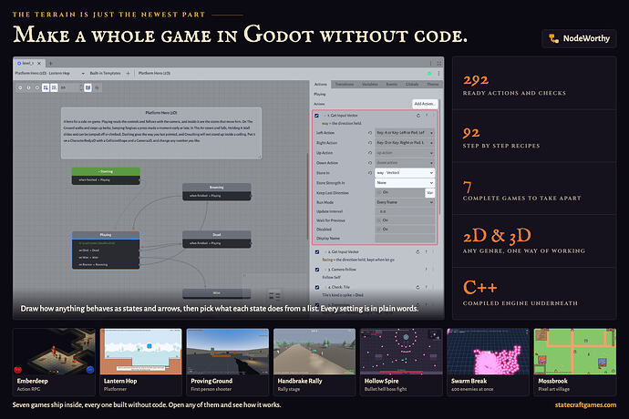Click the zoom out icon in graph toolbar
Screen dimensions: 629x419
tap(20, 87)
